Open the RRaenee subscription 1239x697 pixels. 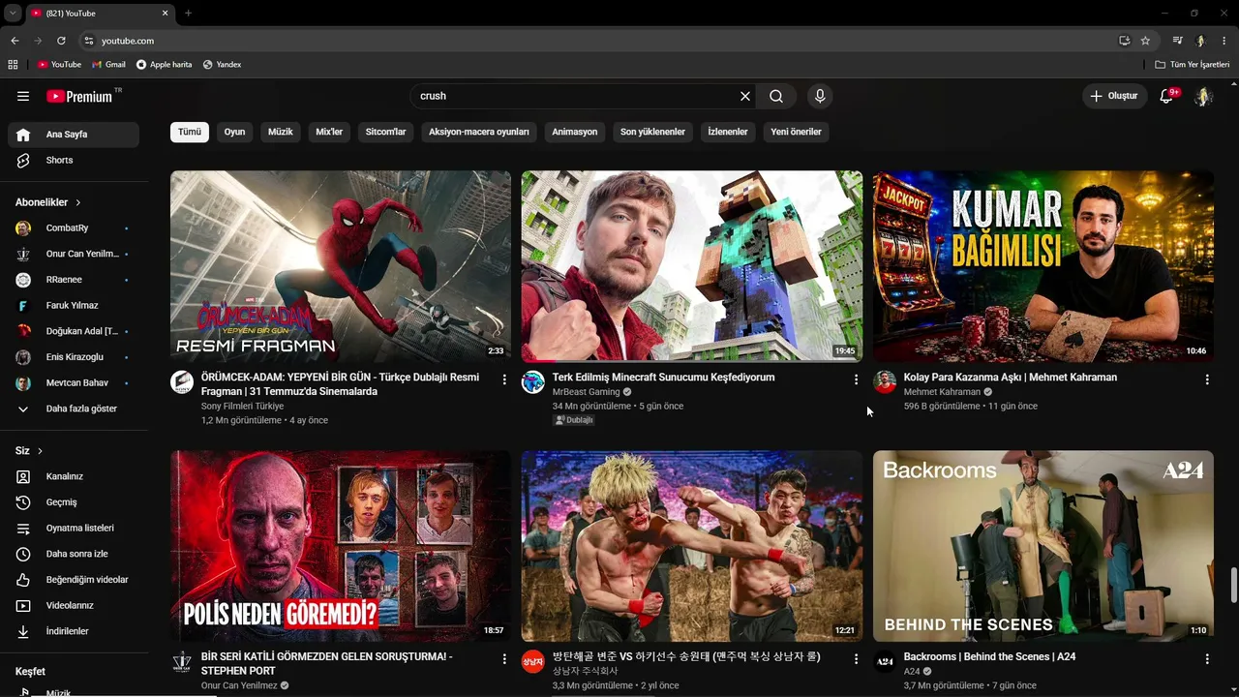pos(74,280)
